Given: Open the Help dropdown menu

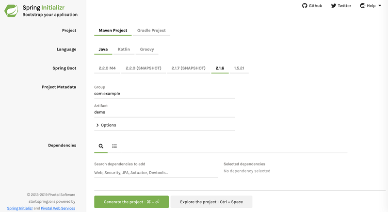Looking at the screenshot, I should click(x=371, y=6).
